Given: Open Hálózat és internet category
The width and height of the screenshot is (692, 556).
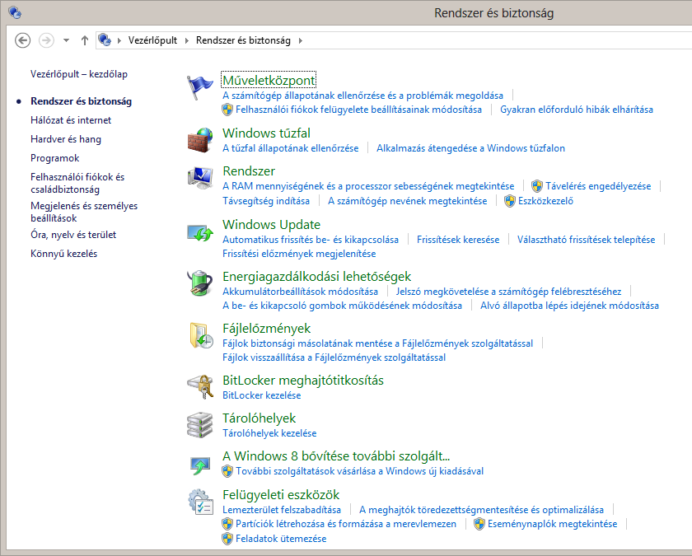Looking at the screenshot, I should click(x=71, y=120).
